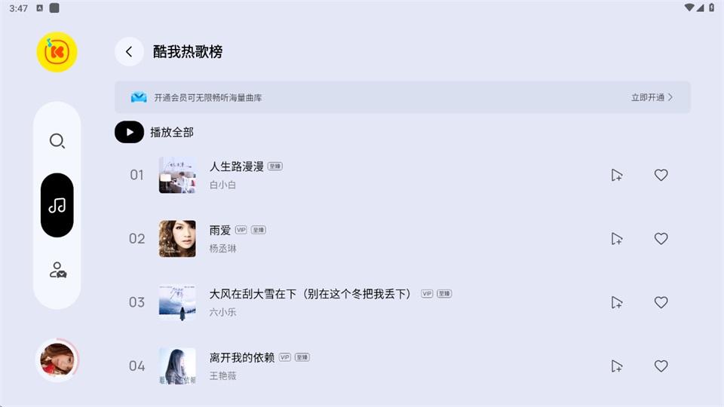Add 雨爱 to play next queue
Viewport: 724px width, 407px height.
tap(617, 239)
